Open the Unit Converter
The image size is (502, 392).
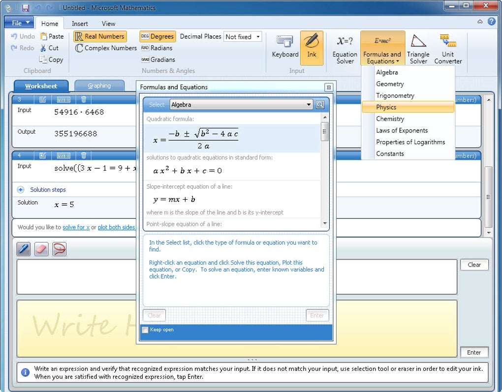pos(448,49)
